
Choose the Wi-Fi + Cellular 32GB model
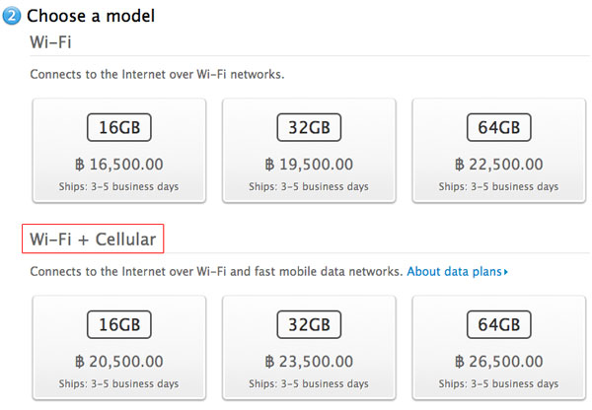pos(309,348)
